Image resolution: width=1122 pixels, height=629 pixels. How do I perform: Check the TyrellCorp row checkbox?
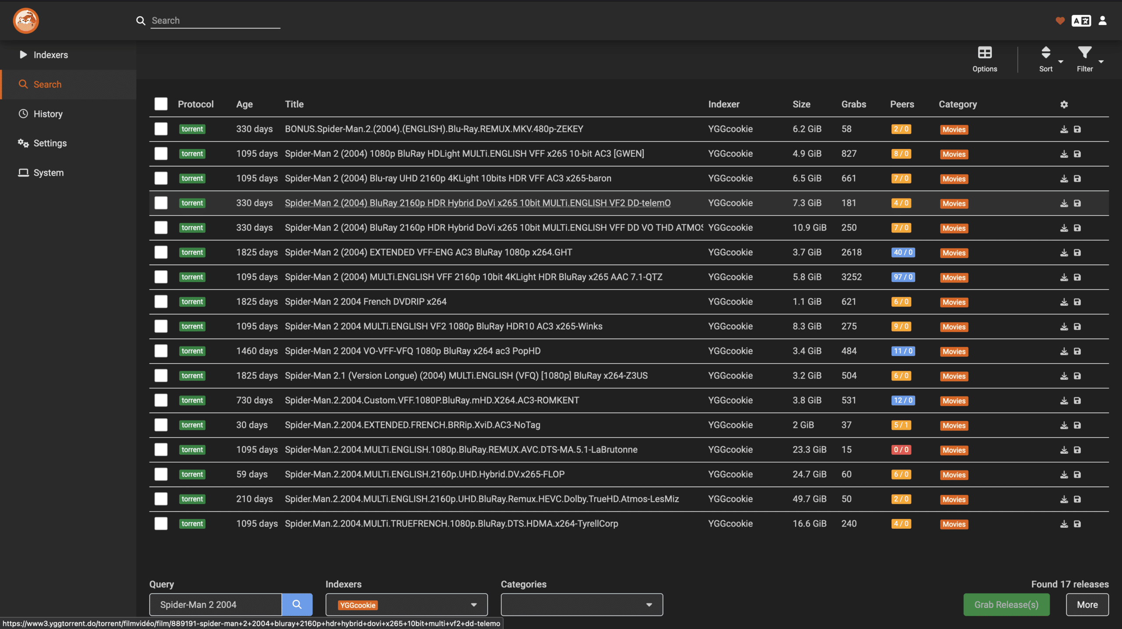coord(161,523)
